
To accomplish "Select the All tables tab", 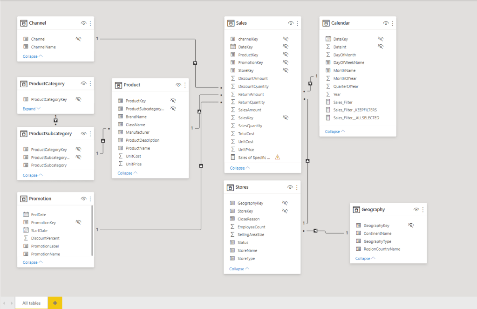I will point(31,303).
